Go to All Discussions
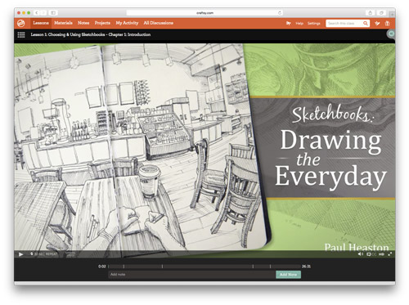 coord(159,23)
